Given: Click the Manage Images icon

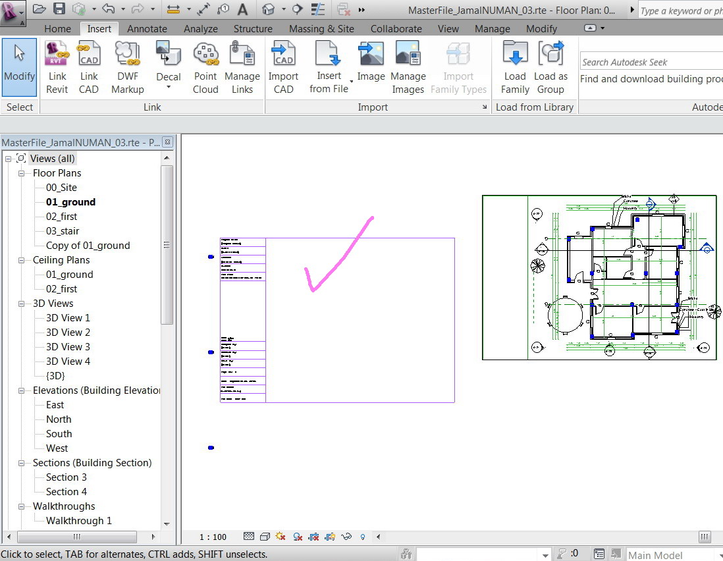Looking at the screenshot, I should point(408,68).
